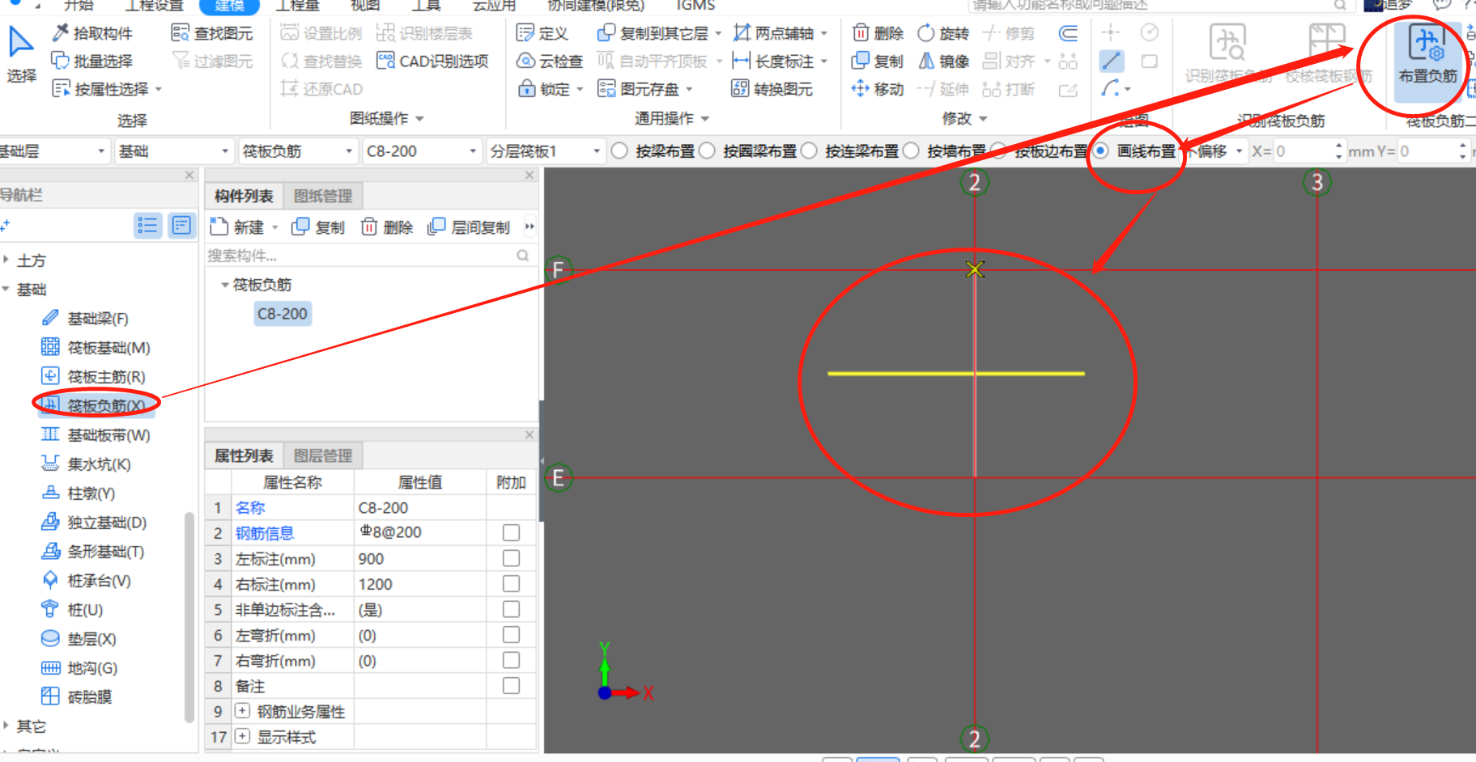The image size is (1476, 762).
Task: Open the 云应用 ribbon tab
Action: click(x=494, y=6)
